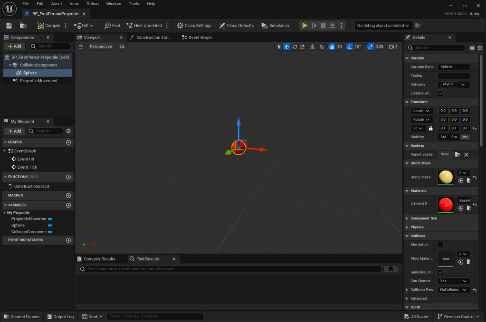Toggle the Editable when Inherited checkbox
The width and height of the screenshot is (486, 322).
pos(440,93)
